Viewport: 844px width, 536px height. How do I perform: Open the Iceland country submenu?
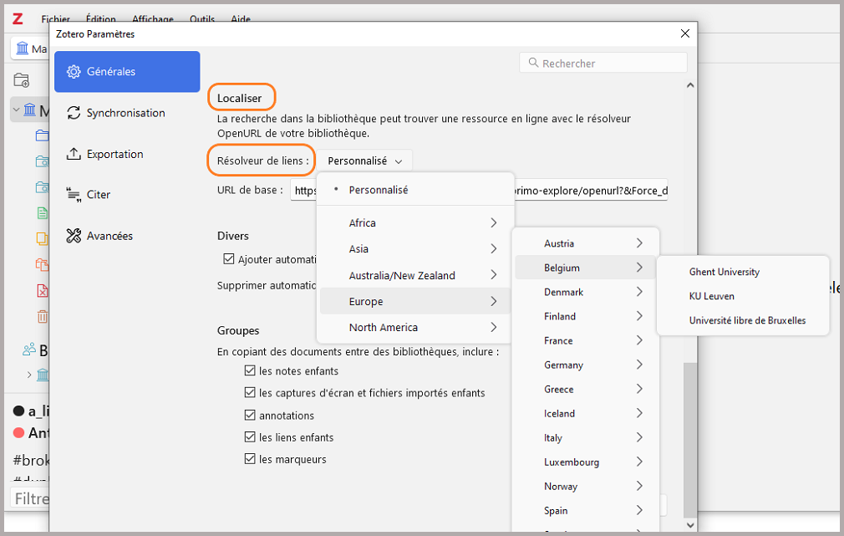coord(586,413)
